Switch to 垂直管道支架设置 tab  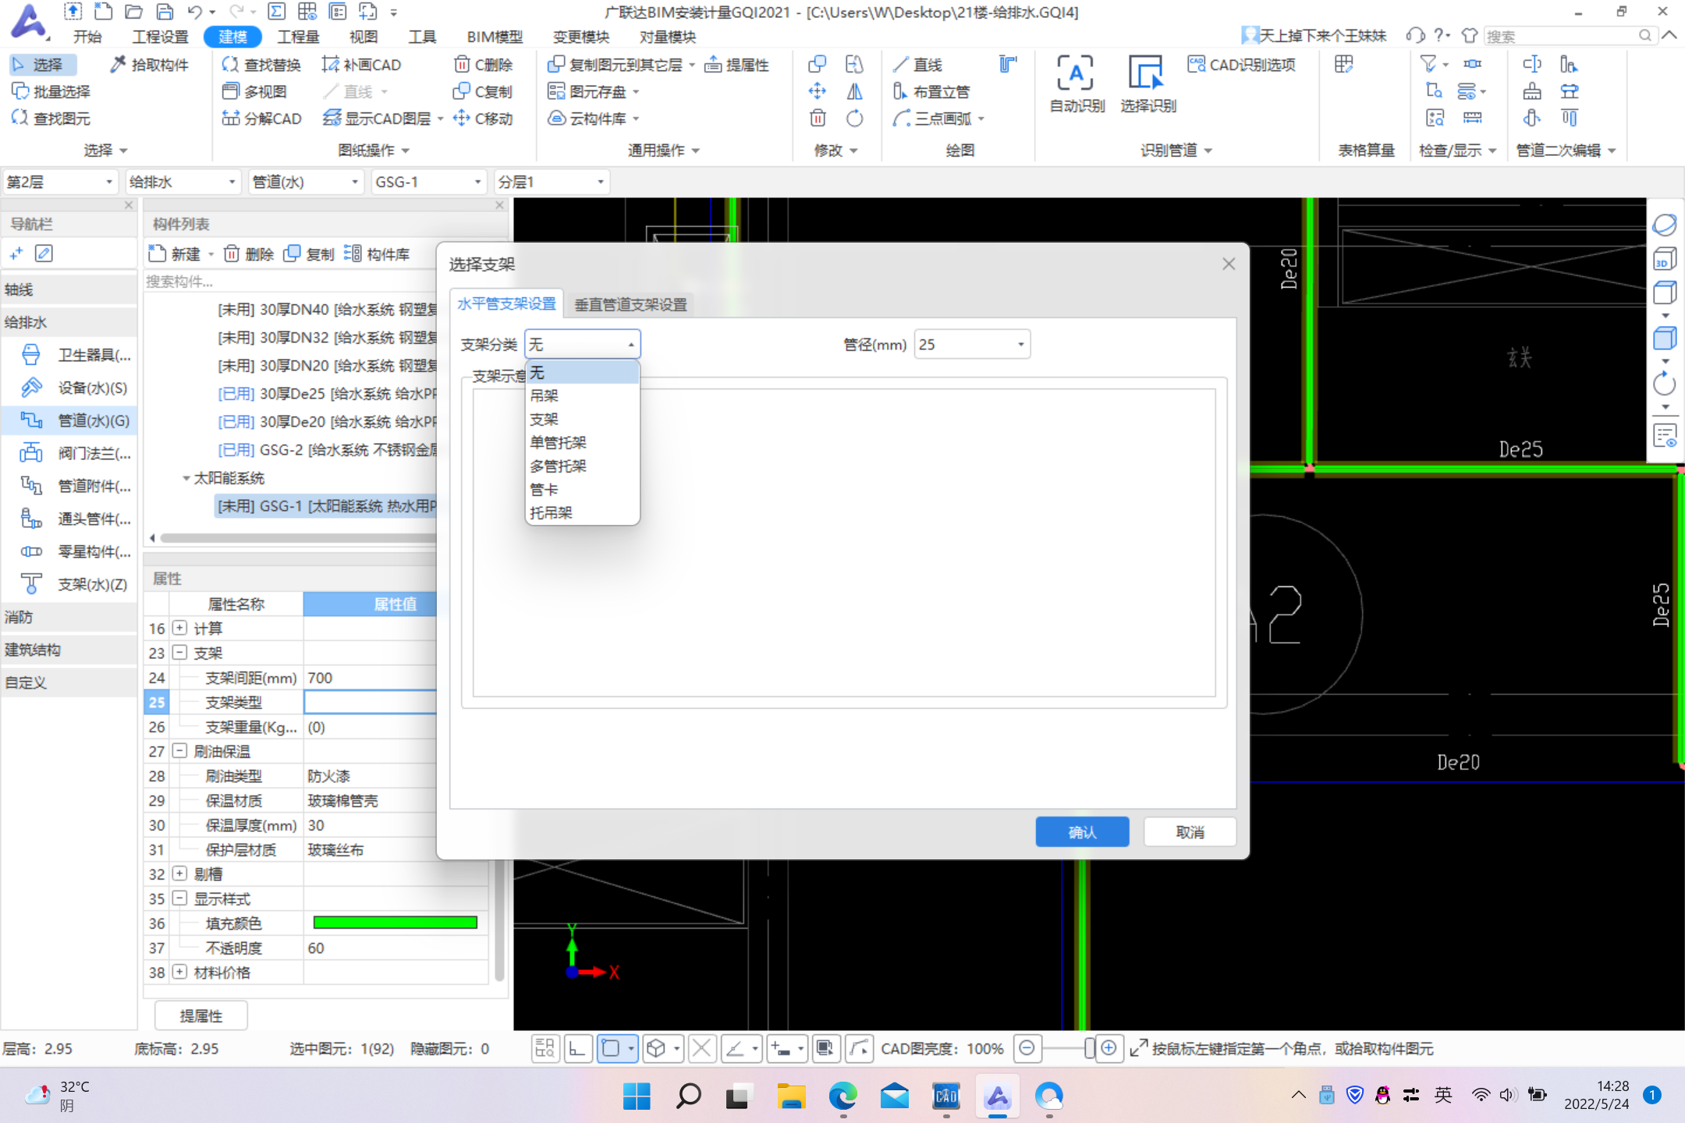pyautogui.click(x=630, y=305)
